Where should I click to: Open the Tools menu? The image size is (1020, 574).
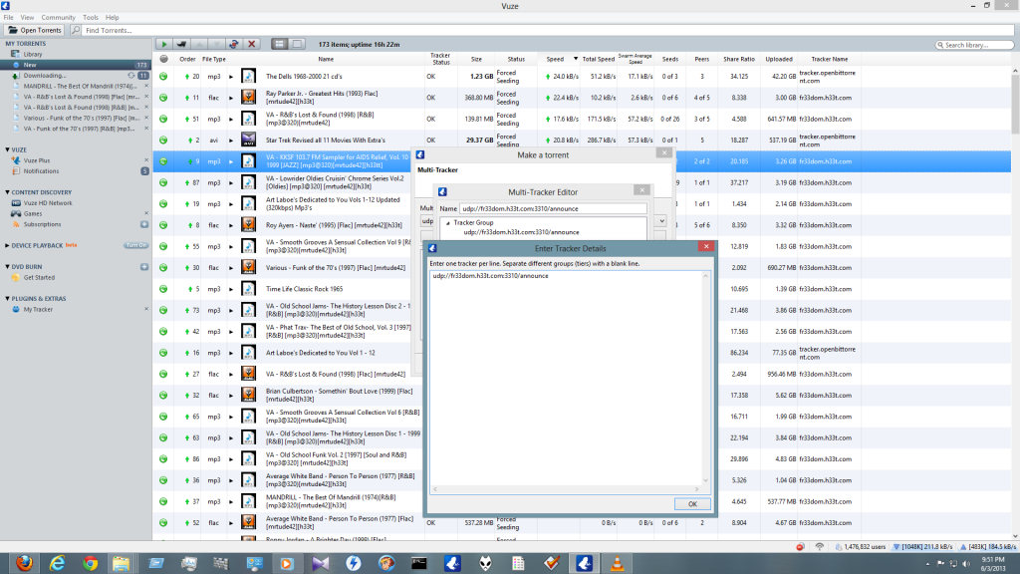click(x=91, y=18)
